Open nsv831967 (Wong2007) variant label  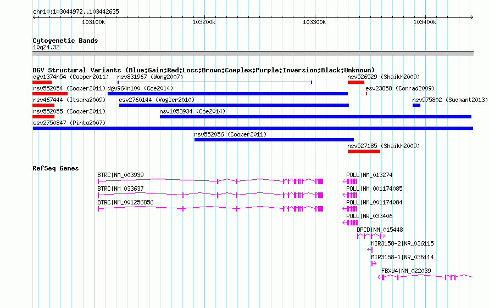click(150, 77)
